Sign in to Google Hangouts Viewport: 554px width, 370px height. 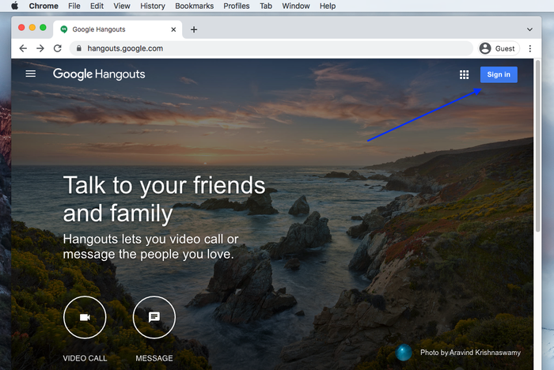pos(499,74)
